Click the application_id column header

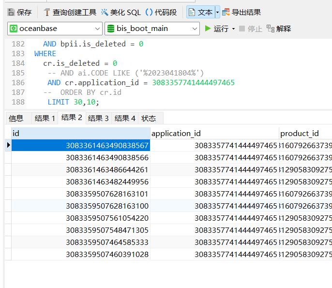click(214, 134)
